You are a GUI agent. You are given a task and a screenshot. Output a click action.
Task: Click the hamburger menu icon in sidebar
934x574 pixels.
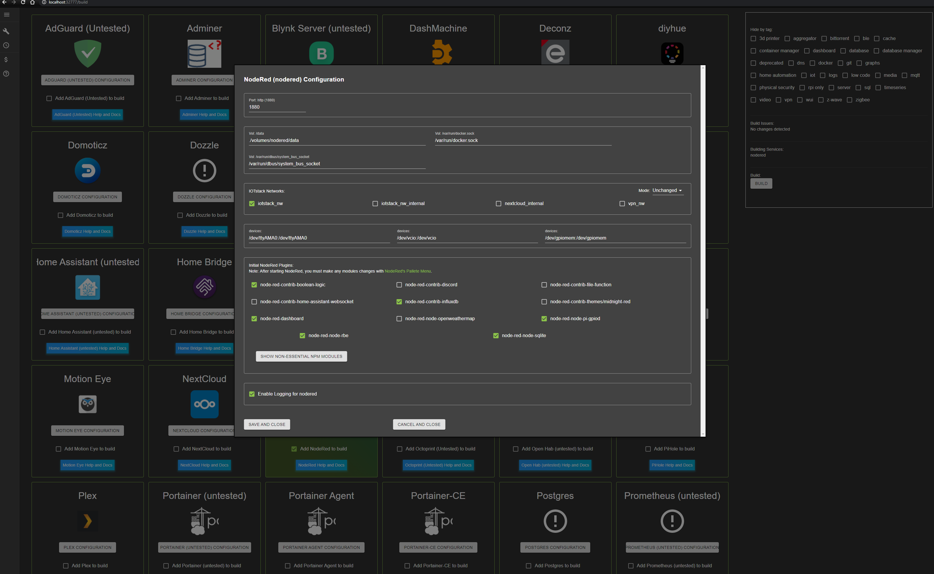[6, 15]
